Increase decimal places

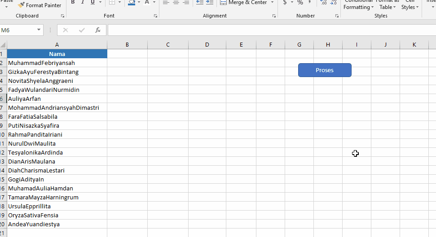click(x=323, y=2)
